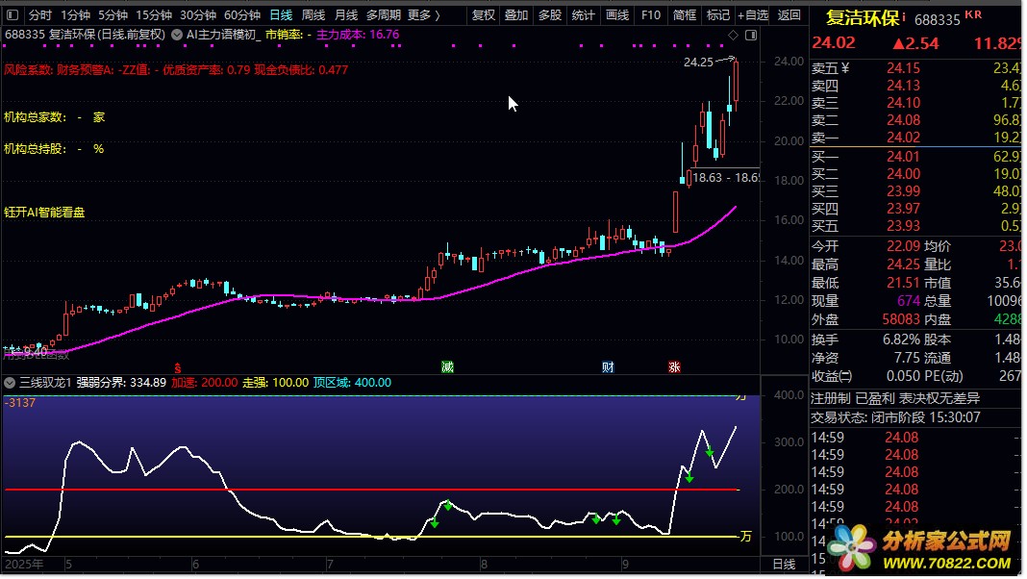The image size is (1027, 579).
Task: Toggle the 复权 adjustment option
Action: (484, 15)
